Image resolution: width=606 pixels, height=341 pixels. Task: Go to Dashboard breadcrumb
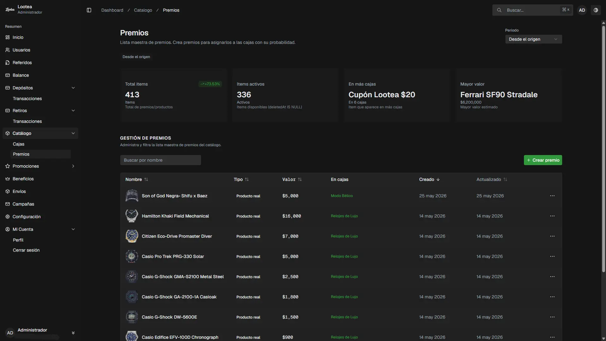112,10
